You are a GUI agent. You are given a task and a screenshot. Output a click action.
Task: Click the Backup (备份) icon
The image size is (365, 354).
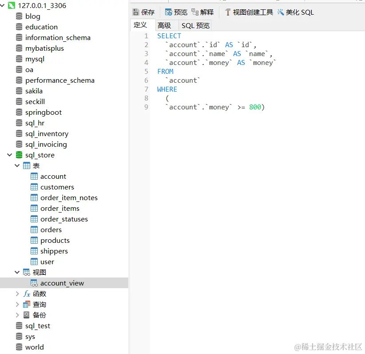[x=27, y=315]
